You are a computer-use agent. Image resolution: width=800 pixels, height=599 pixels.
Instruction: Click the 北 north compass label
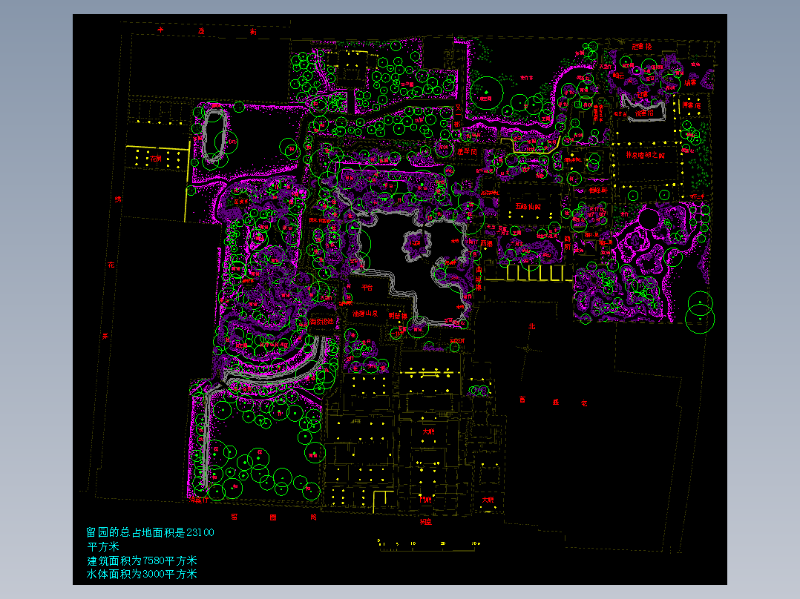pos(531,326)
